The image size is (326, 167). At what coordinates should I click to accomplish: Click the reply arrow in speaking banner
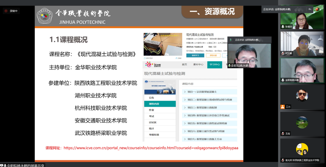[310, 9]
